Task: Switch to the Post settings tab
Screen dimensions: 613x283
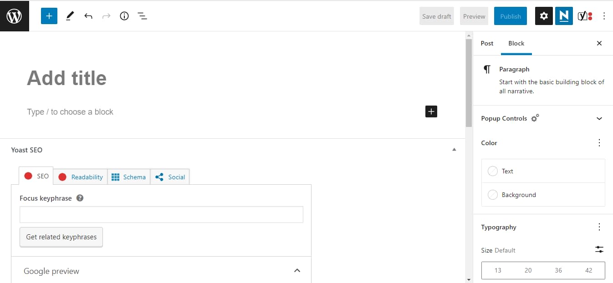Action: (x=487, y=43)
